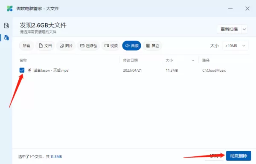The image size is (256, 164).
Task: Switch to the 其它 filter tab
Action: 152,45
